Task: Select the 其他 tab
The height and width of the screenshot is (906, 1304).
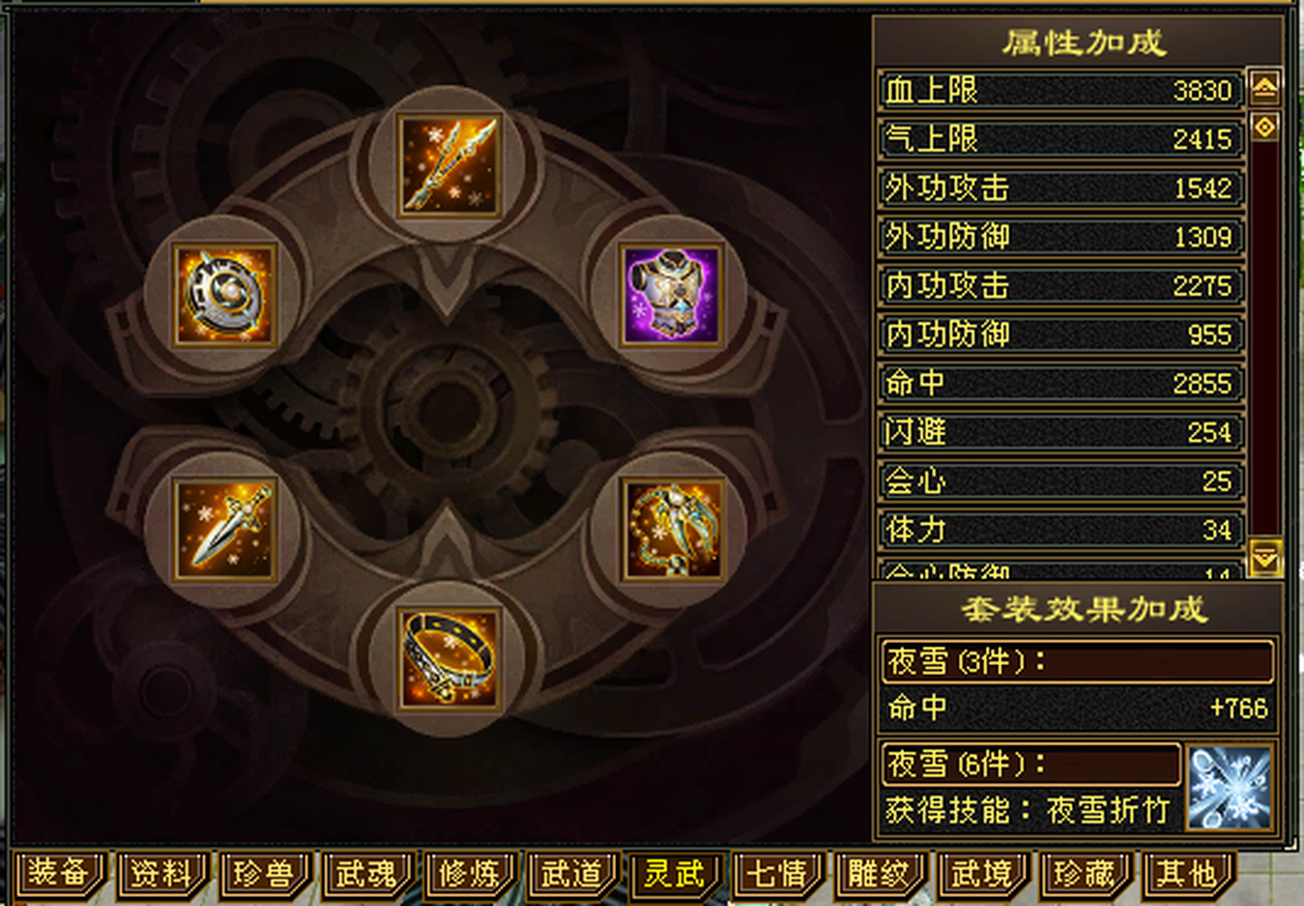Action: click(x=1188, y=874)
